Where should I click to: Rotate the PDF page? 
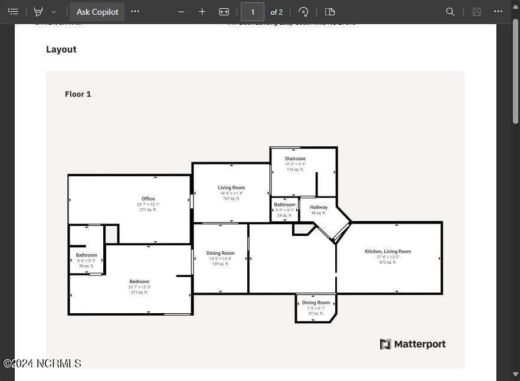(x=303, y=12)
